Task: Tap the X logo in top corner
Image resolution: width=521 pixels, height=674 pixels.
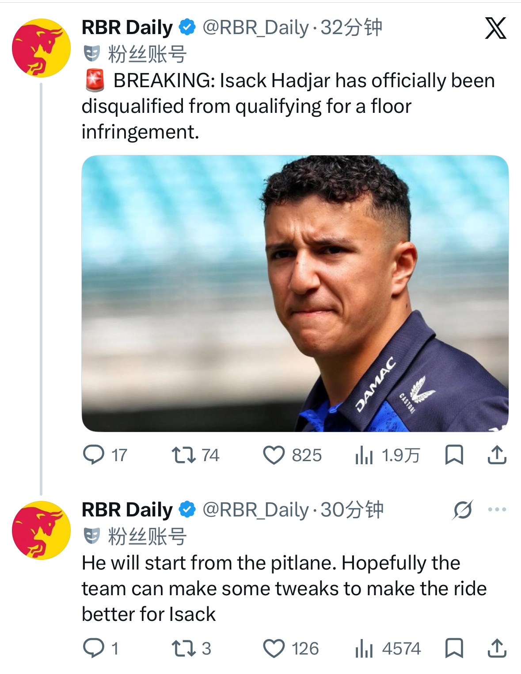Action: point(496,28)
